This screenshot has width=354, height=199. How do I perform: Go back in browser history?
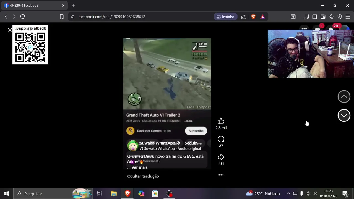coord(6,17)
